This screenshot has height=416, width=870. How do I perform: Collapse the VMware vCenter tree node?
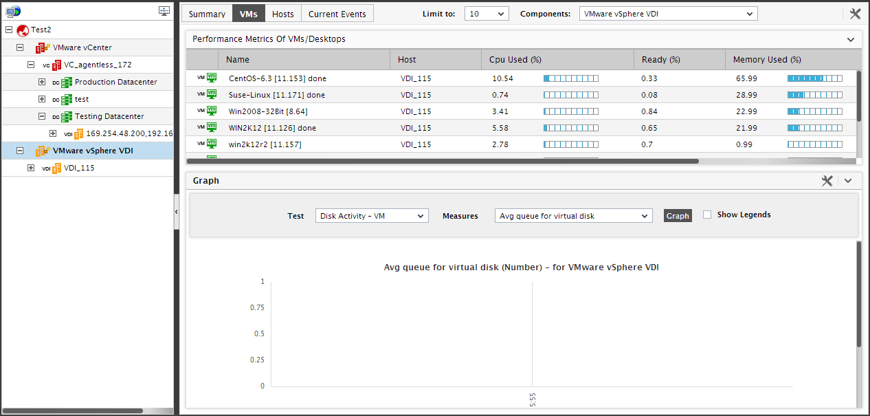(x=20, y=47)
